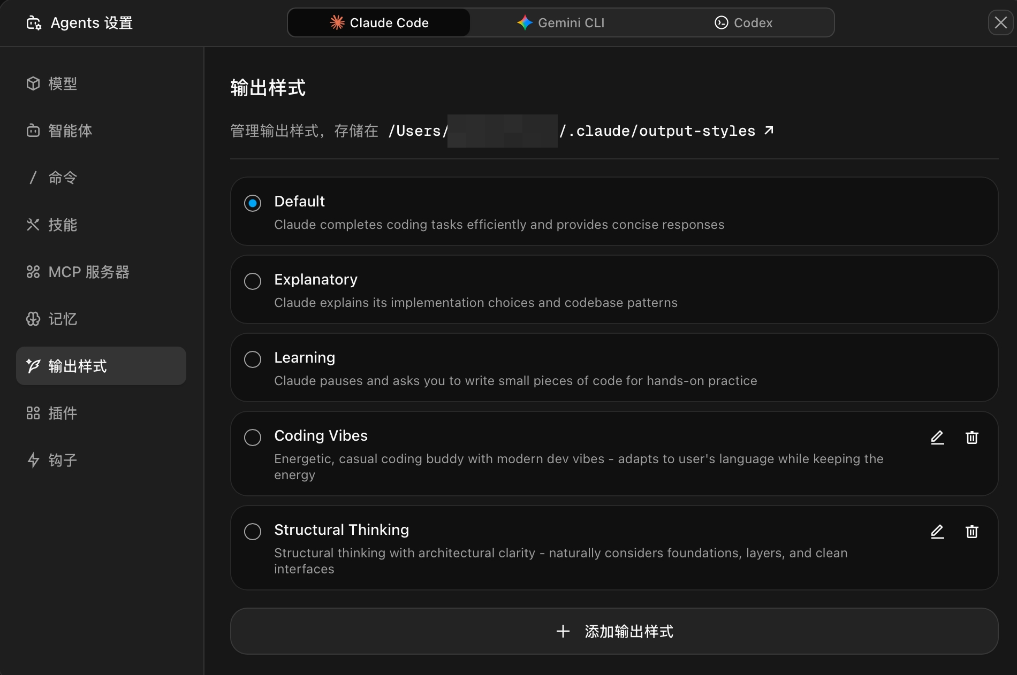Open output-styles folder via arrow icon
The height and width of the screenshot is (675, 1017).
click(x=769, y=131)
